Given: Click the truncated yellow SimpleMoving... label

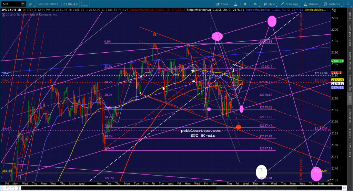Looking at the screenshot, I should point(315,10).
